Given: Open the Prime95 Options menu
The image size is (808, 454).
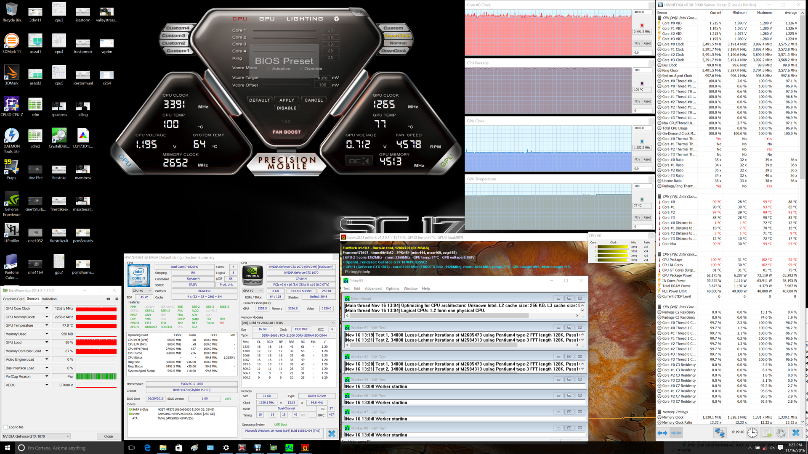Looking at the screenshot, I should coord(392,288).
